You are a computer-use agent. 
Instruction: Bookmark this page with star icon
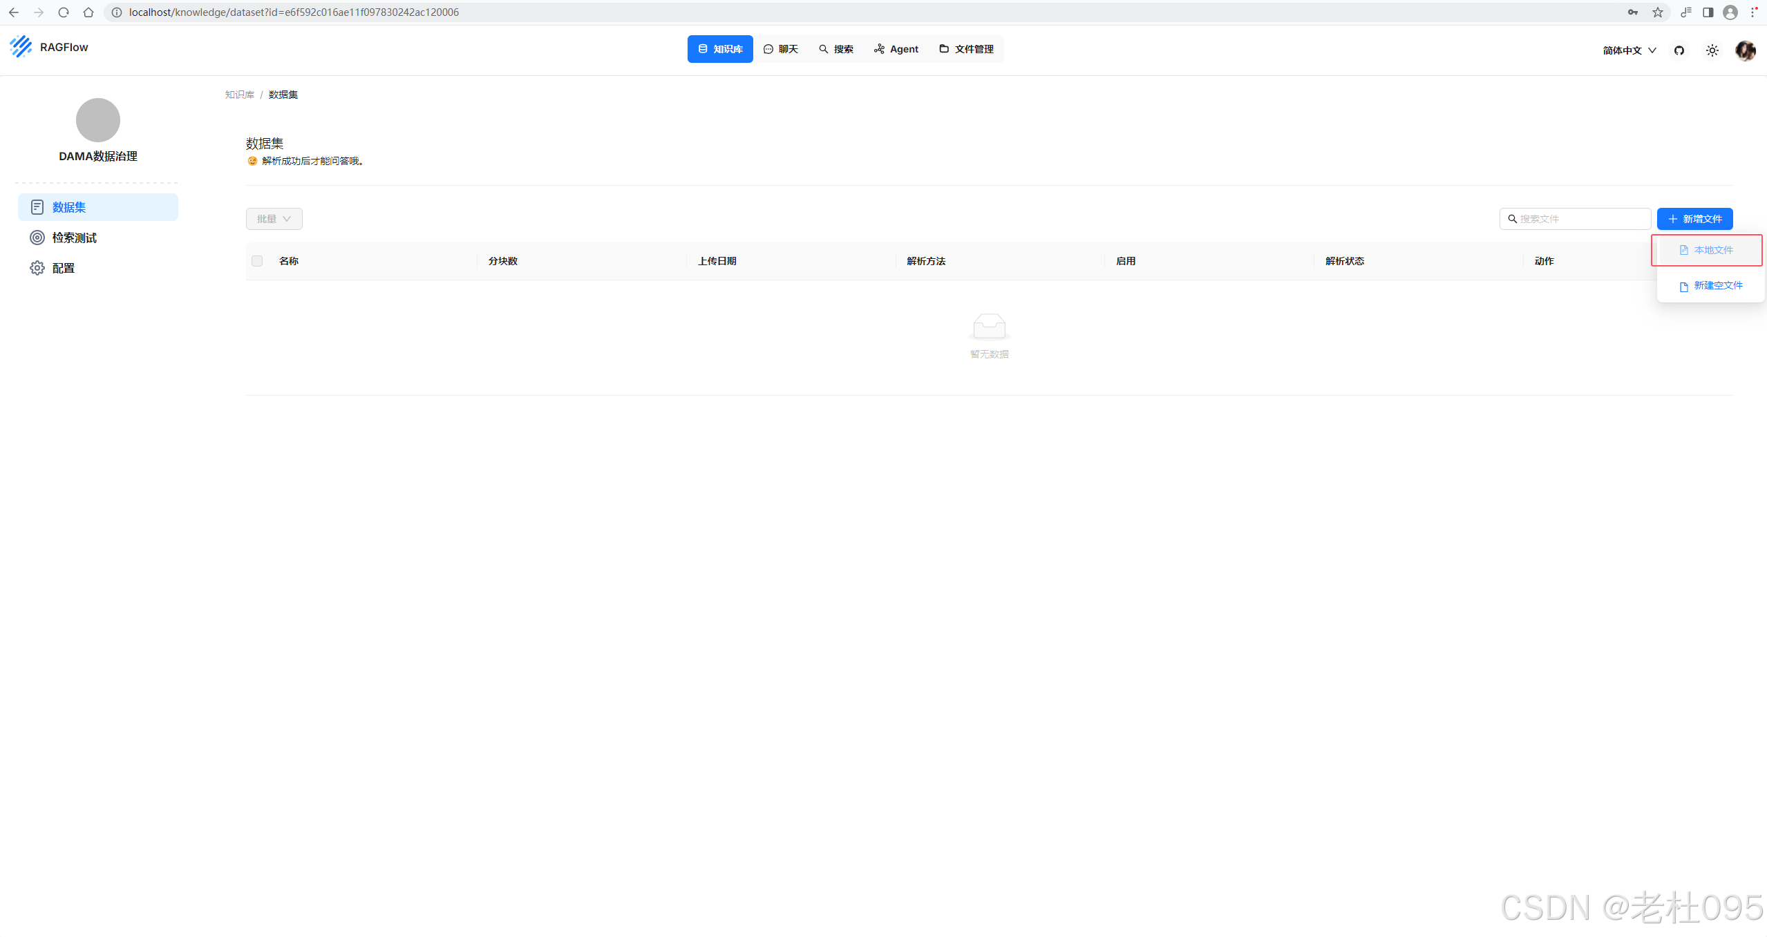click(x=1657, y=12)
